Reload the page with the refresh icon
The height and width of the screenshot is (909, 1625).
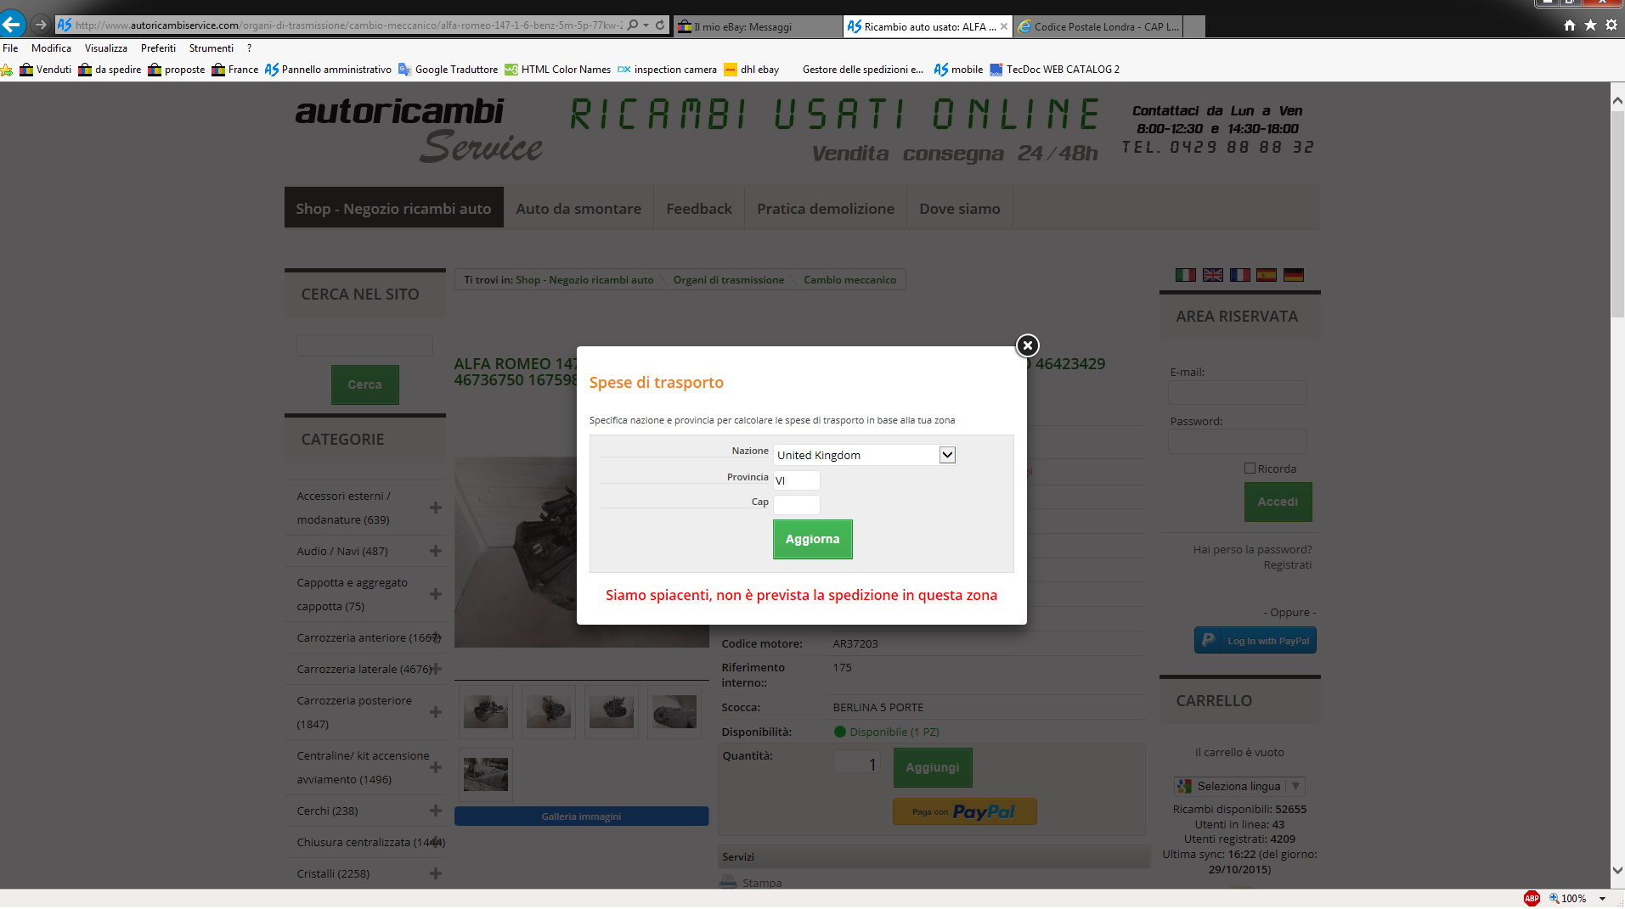(x=660, y=25)
